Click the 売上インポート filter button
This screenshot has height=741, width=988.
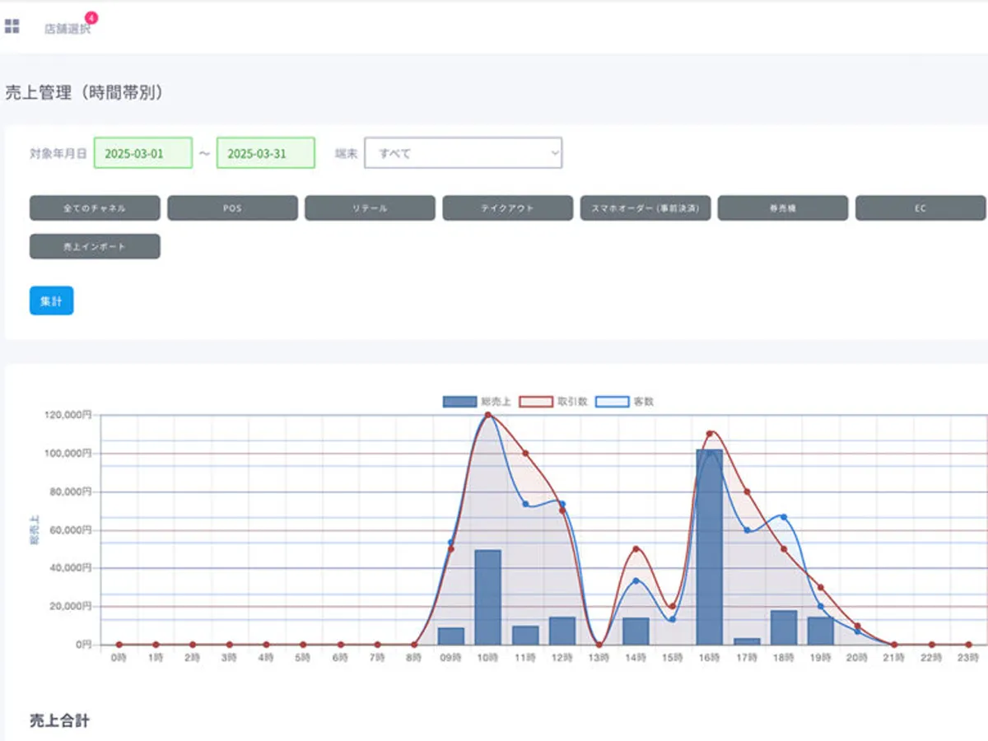point(95,246)
